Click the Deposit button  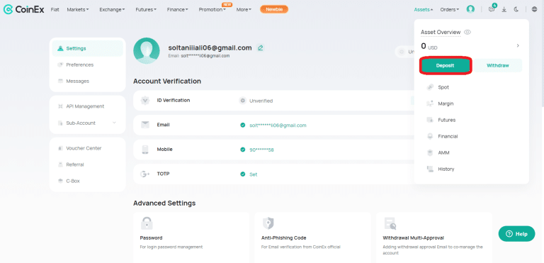[x=445, y=65]
